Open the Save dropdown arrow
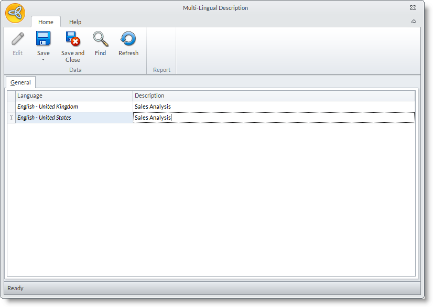Screen dimensions: 433x307 pyautogui.click(x=43, y=59)
